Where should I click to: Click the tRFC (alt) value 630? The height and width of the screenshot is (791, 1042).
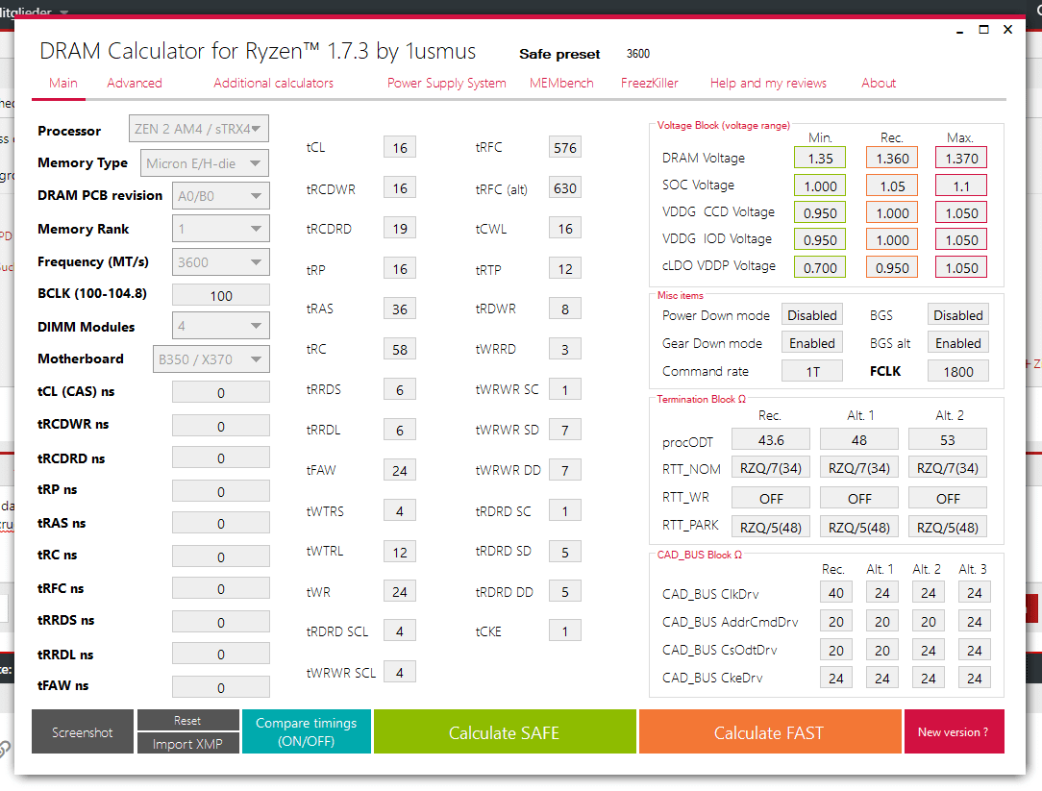coord(565,188)
